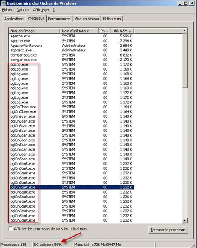Click Processus : 135 in status bar
The width and height of the screenshot is (197, 248).
click(14, 245)
